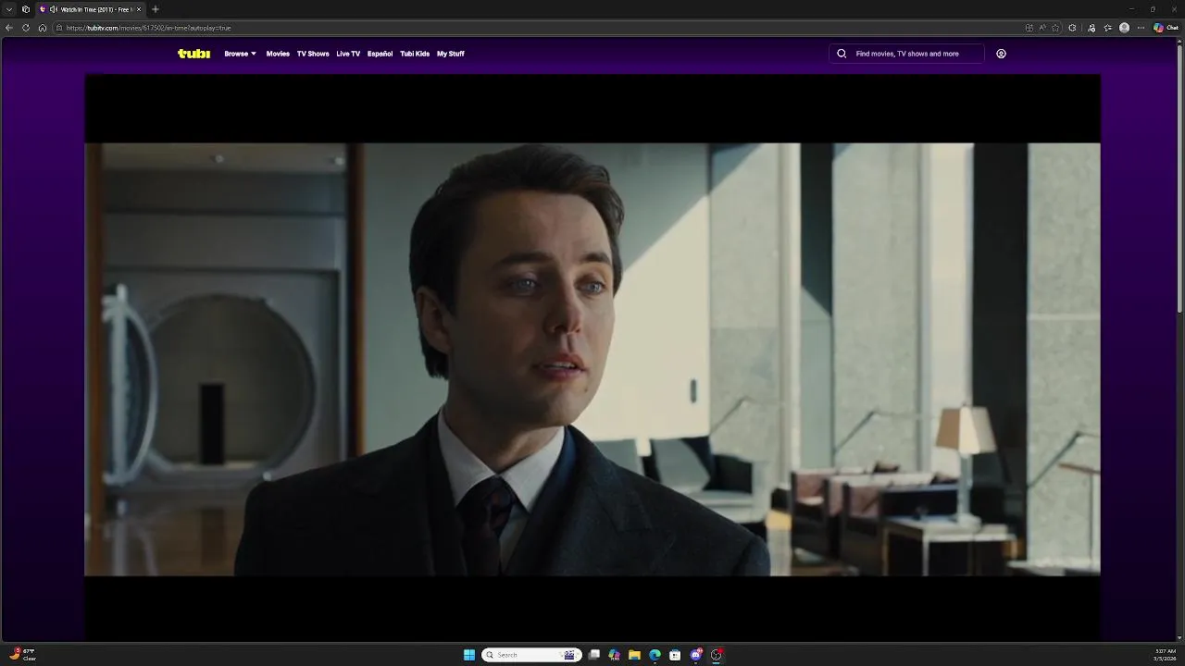Switch to Tubi Kids
This screenshot has width=1185, height=666.
tap(415, 54)
